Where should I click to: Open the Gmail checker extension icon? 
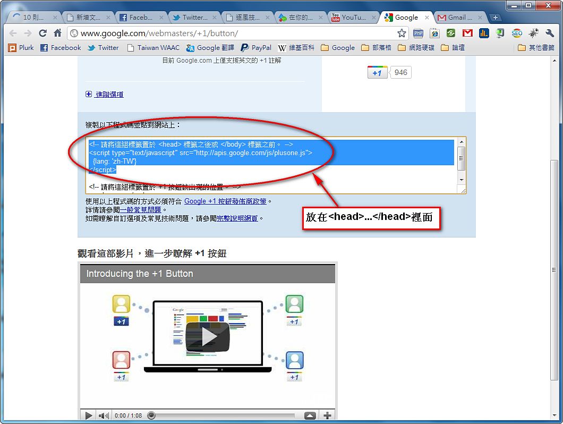click(x=467, y=33)
